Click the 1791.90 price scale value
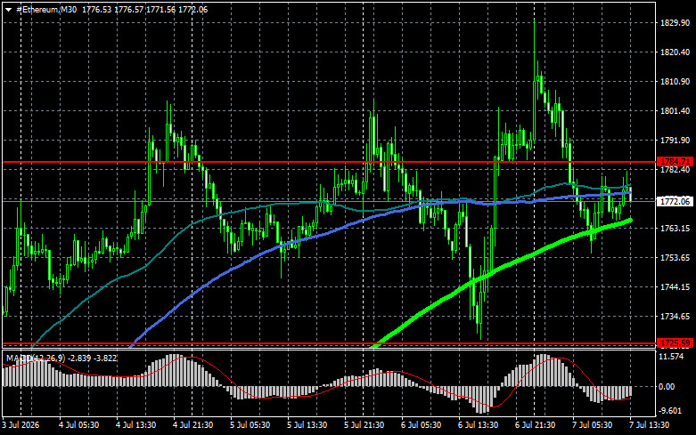696x435 pixels. point(676,140)
